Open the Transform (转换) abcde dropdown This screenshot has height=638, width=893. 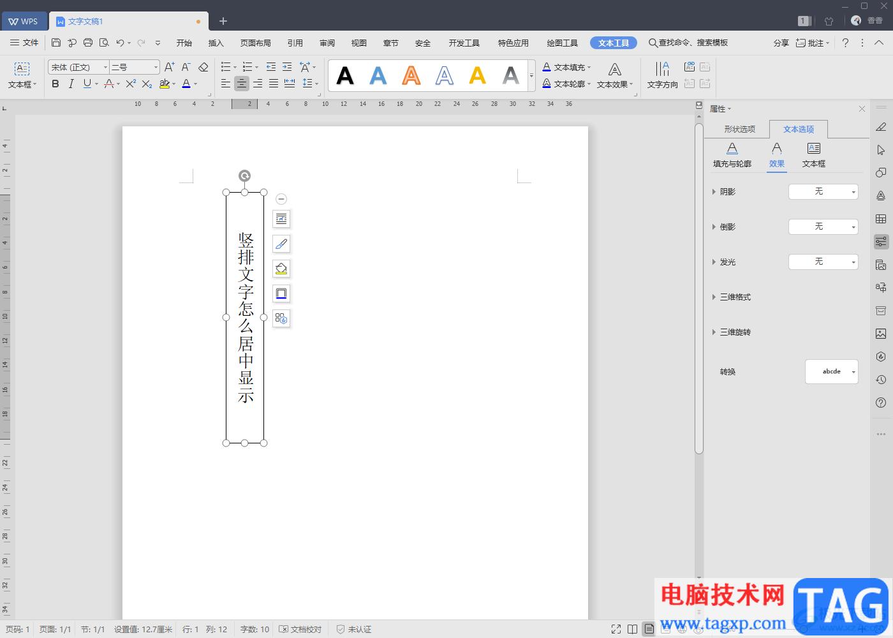832,371
